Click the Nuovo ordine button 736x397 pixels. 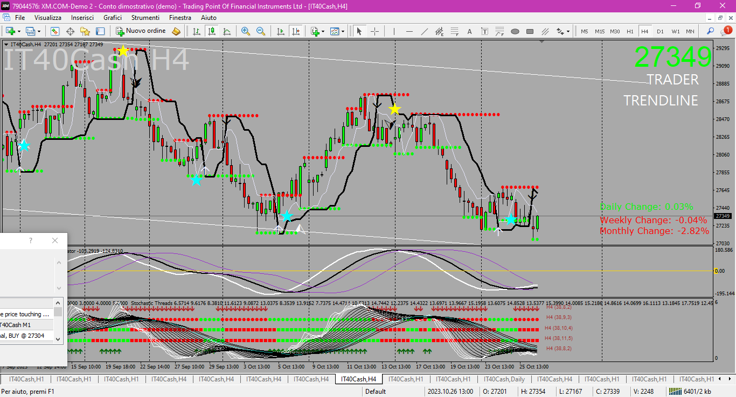[x=141, y=31]
